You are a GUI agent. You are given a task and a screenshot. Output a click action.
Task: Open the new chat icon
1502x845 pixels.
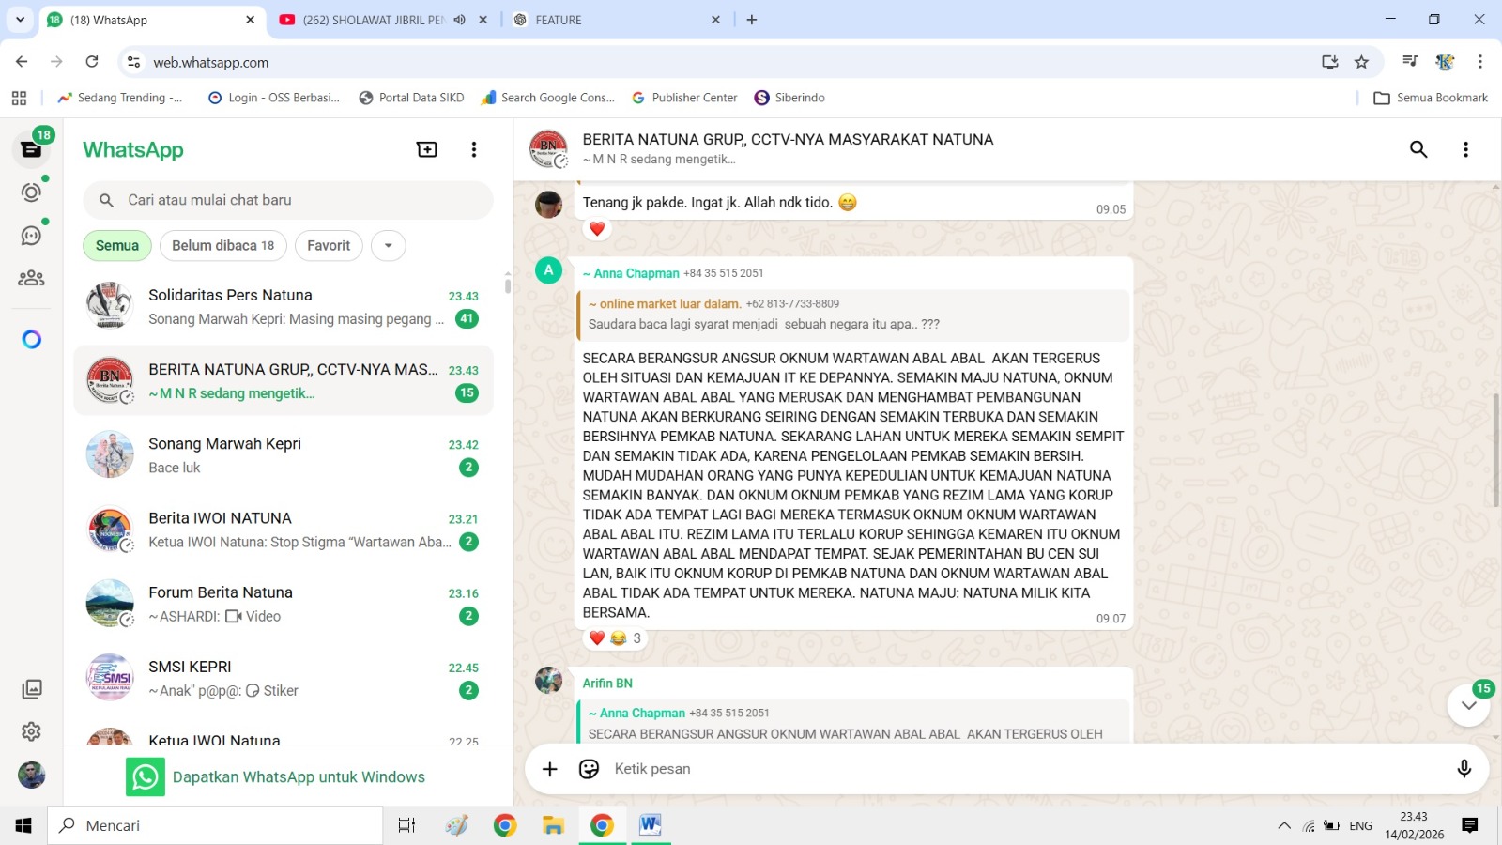(x=427, y=149)
